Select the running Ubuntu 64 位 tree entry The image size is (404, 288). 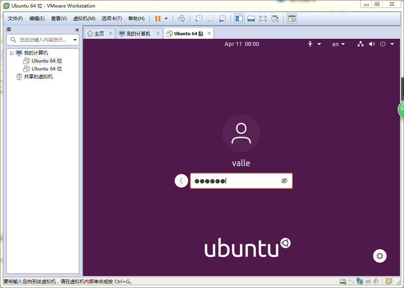(x=47, y=61)
